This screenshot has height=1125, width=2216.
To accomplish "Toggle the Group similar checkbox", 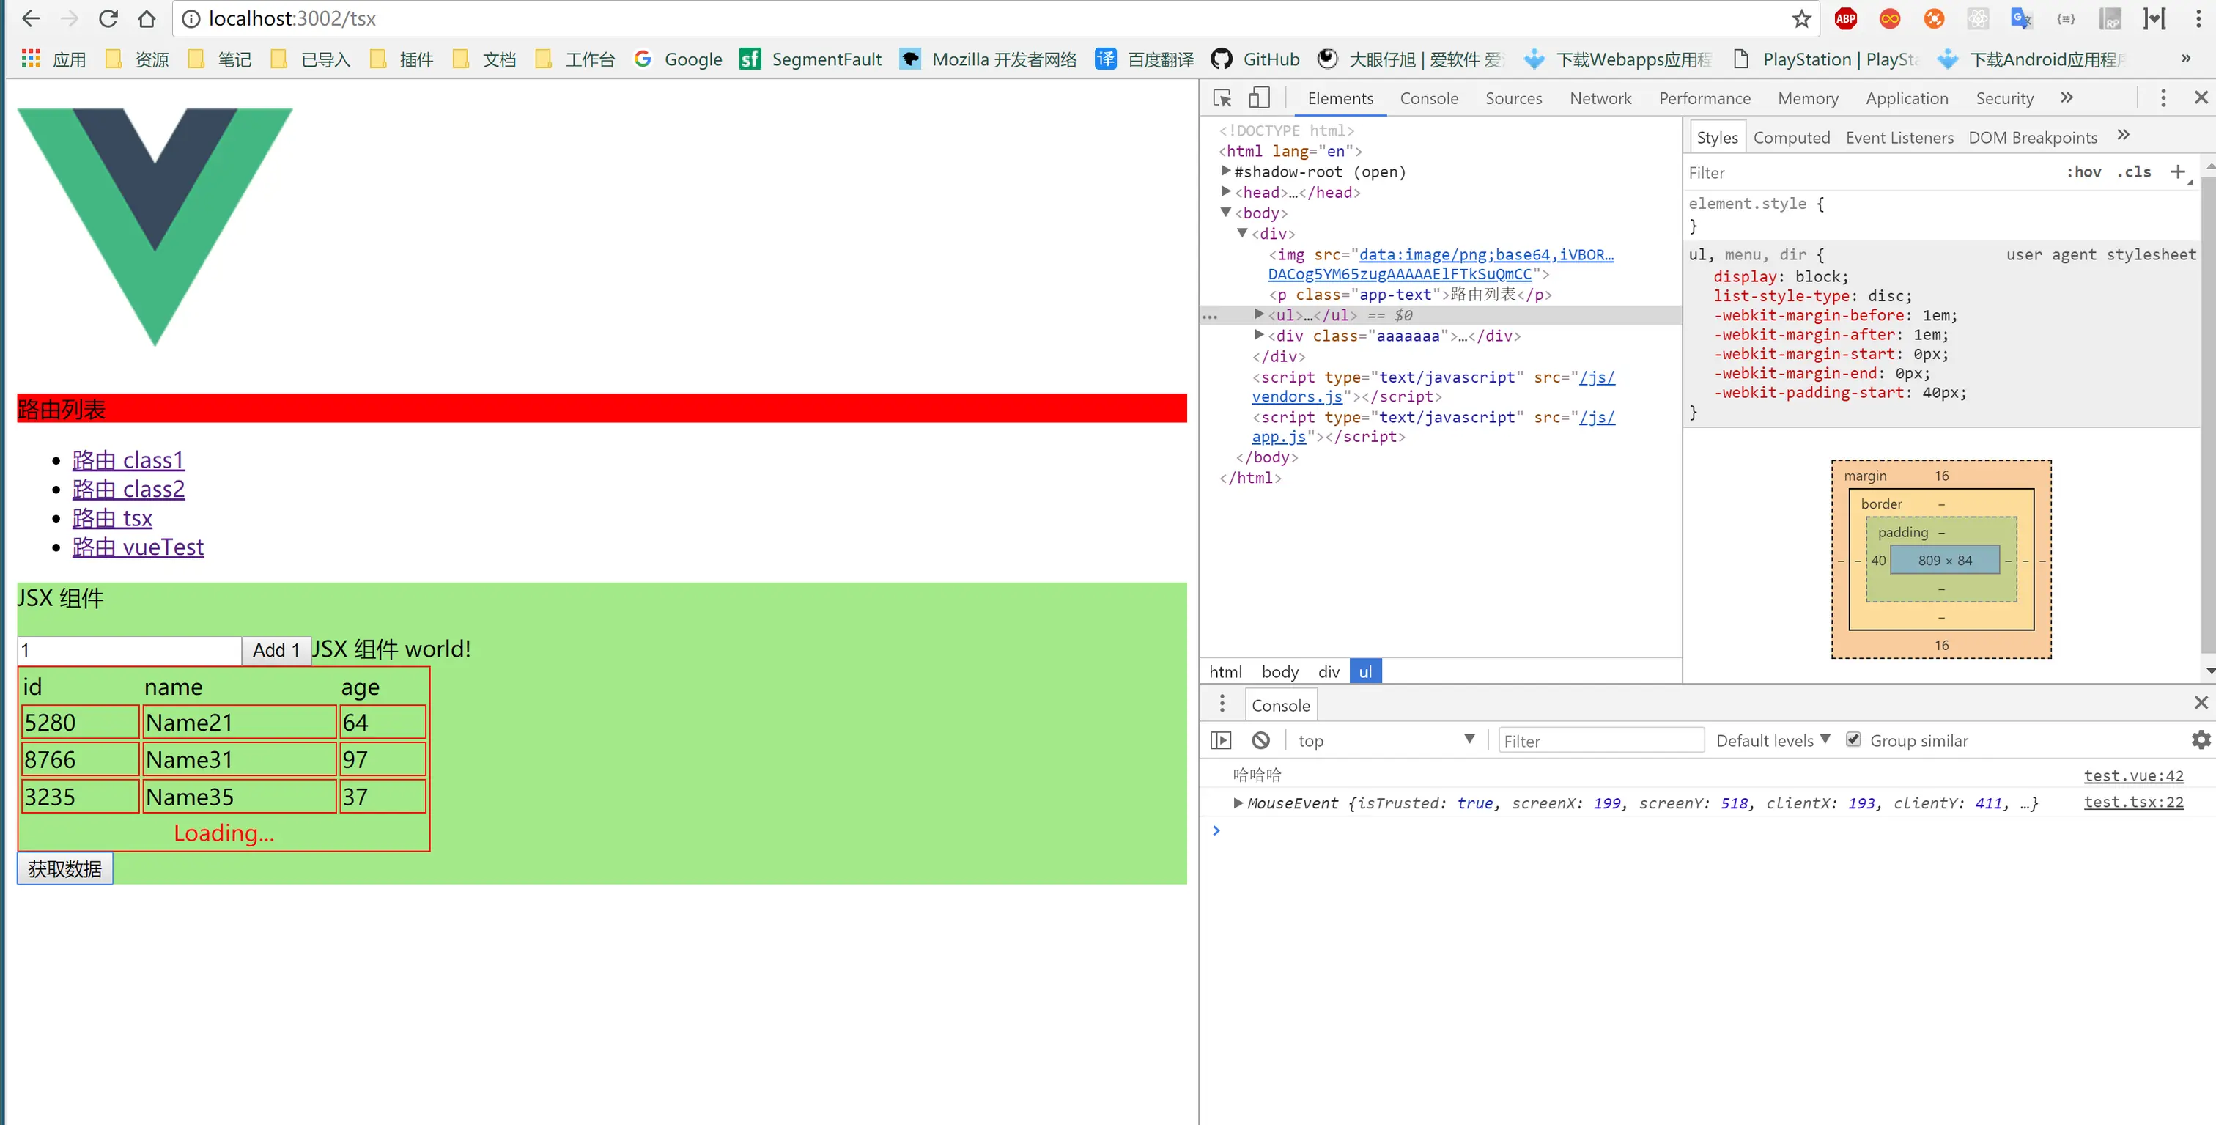I will pos(1853,739).
